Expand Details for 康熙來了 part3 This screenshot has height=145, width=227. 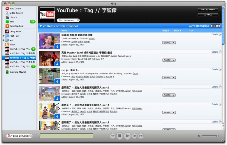[x=216, y=122]
